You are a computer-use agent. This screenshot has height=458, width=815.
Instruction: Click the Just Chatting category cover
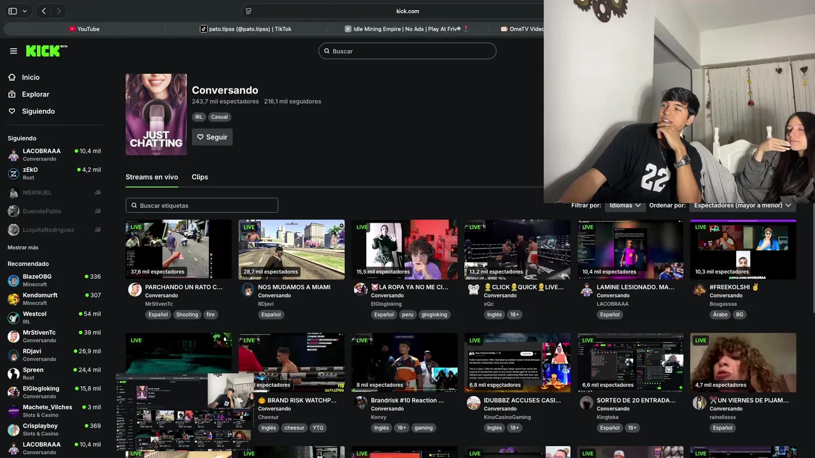pyautogui.click(x=156, y=114)
